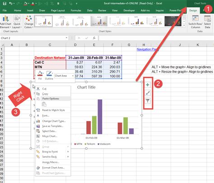214x183 pixels.
Task: Open the Customize Quick Access Toolbar dropdown
Action: click(x=77, y=4)
